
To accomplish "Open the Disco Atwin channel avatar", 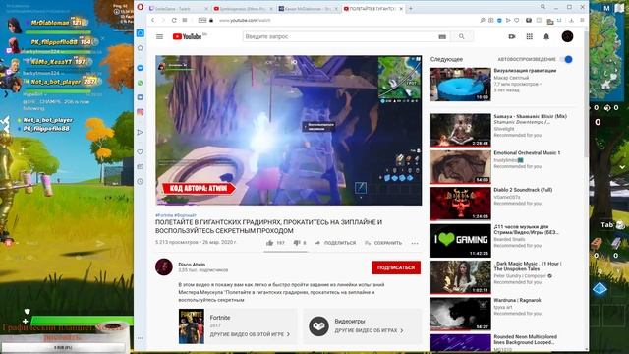I will (x=164, y=266).
